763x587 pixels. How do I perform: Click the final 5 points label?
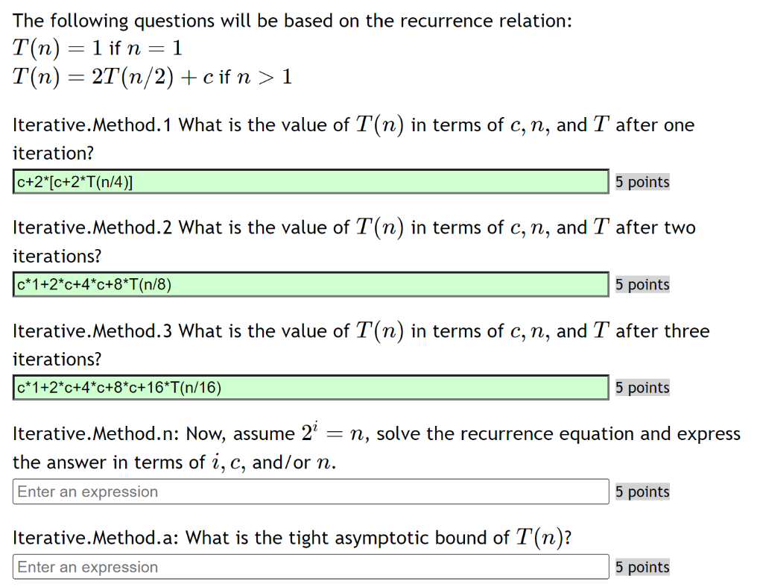click(x=642, y=567)
